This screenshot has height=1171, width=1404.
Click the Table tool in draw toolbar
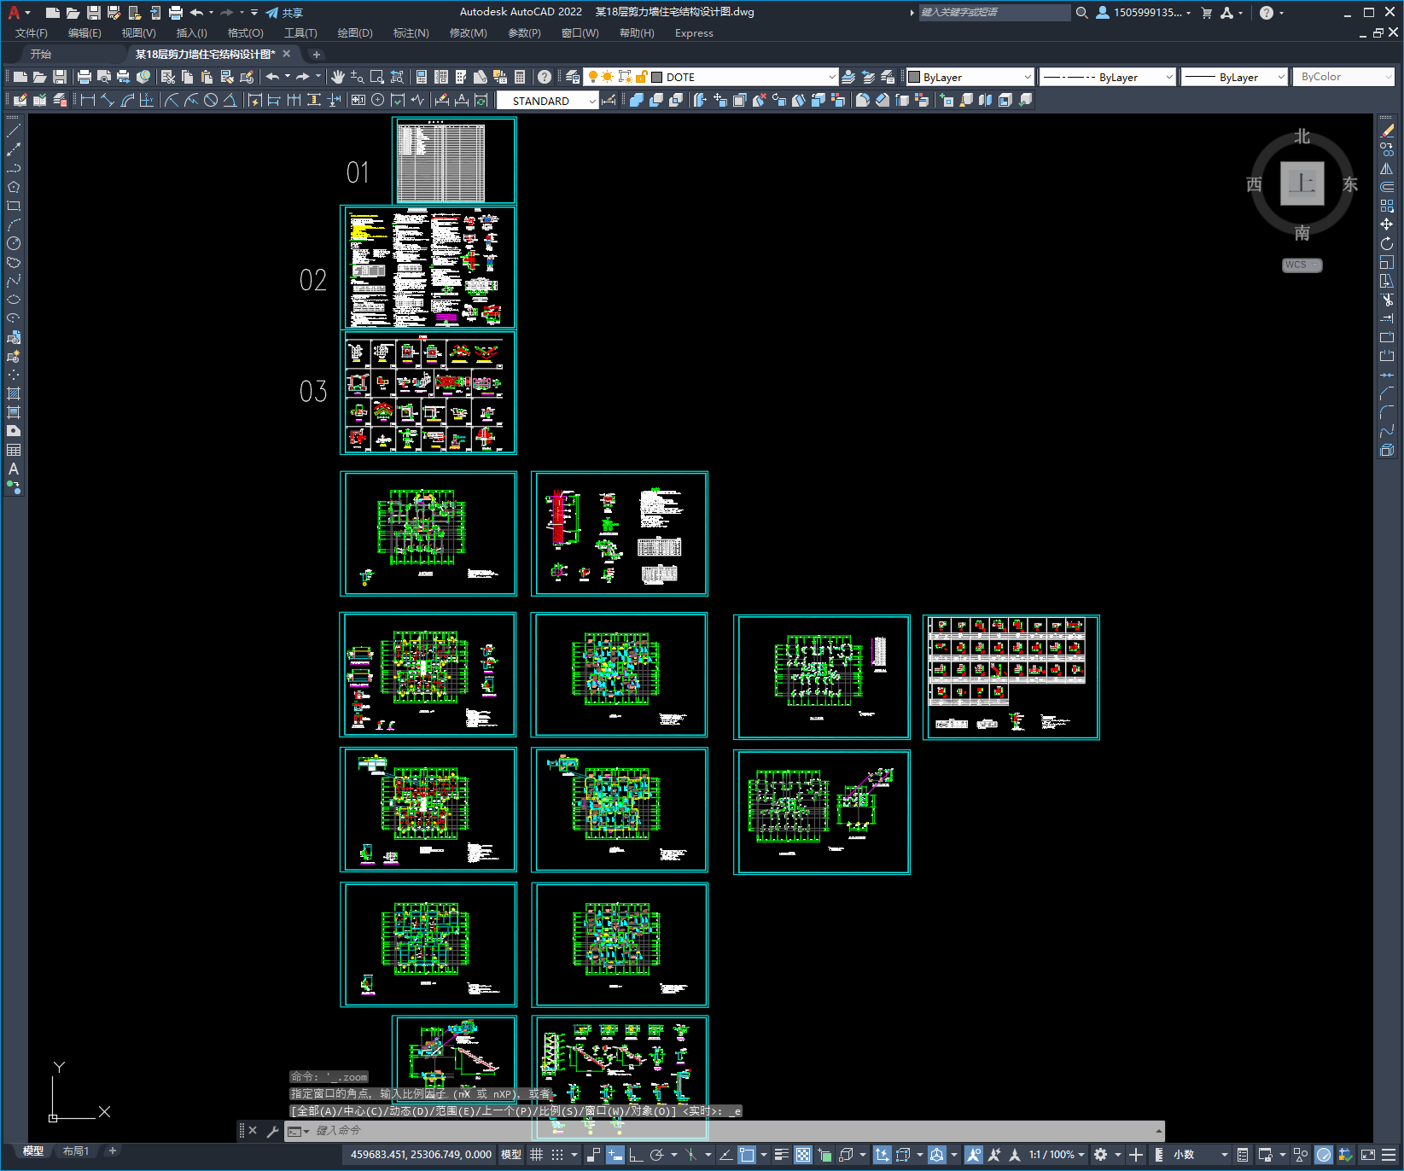click(x=14, y=450)
